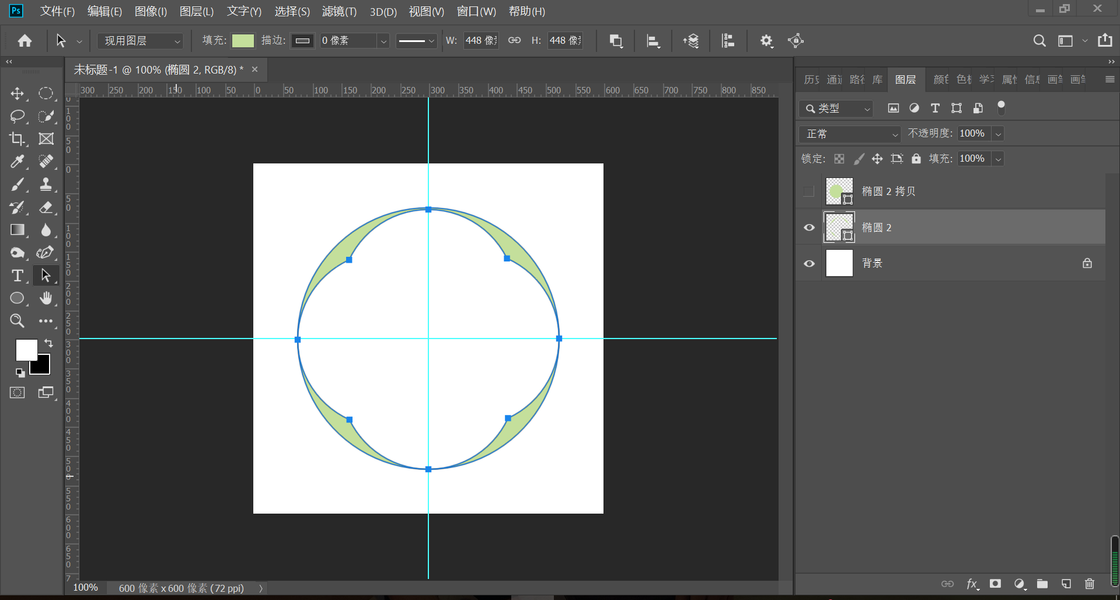Select the Eyedropper tool
1120x600 pixels.
(17, 162)
